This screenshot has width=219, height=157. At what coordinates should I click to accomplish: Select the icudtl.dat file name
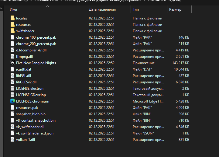click(x=24, y=69)
